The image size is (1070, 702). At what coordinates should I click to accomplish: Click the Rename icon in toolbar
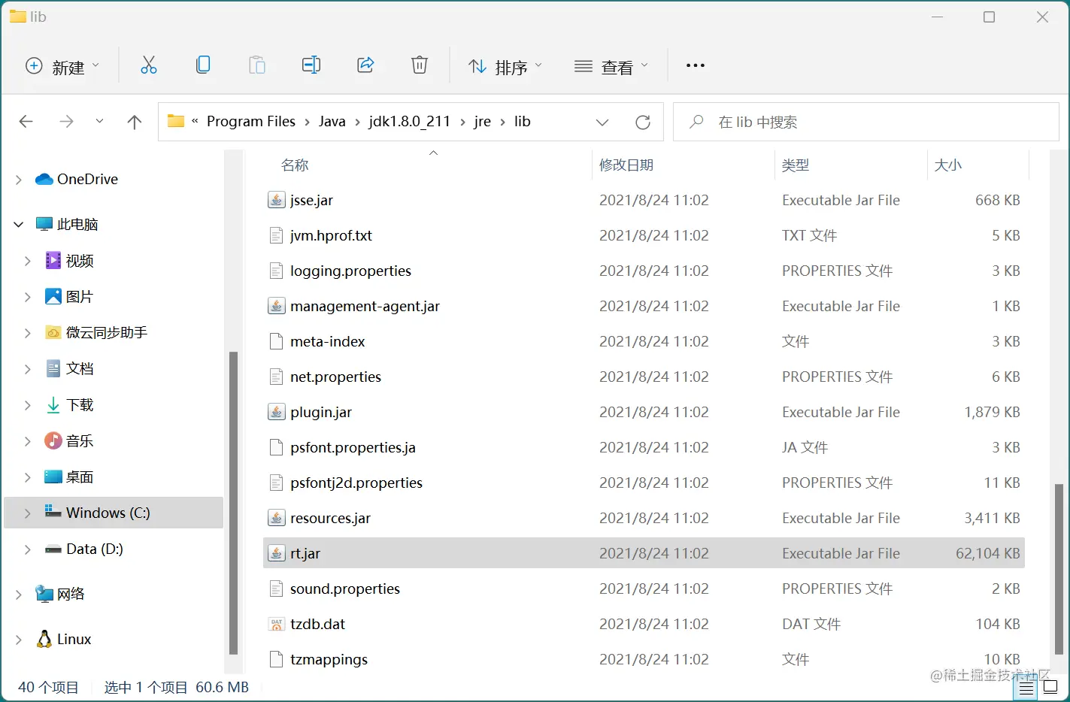tap(311, 65)
